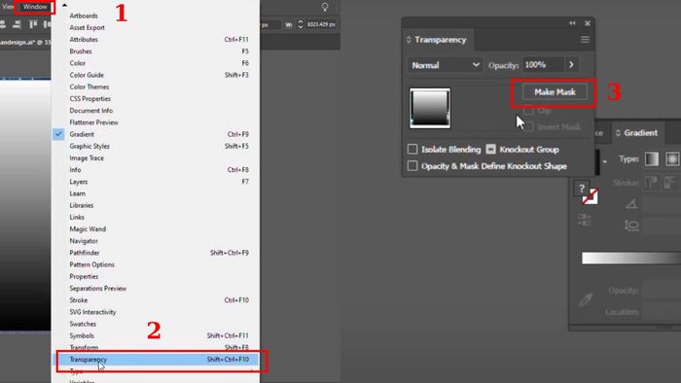Click the first Stroke gradient option icon
The width and height of the screenshot is (681, 383).
(x=652, y=183)
